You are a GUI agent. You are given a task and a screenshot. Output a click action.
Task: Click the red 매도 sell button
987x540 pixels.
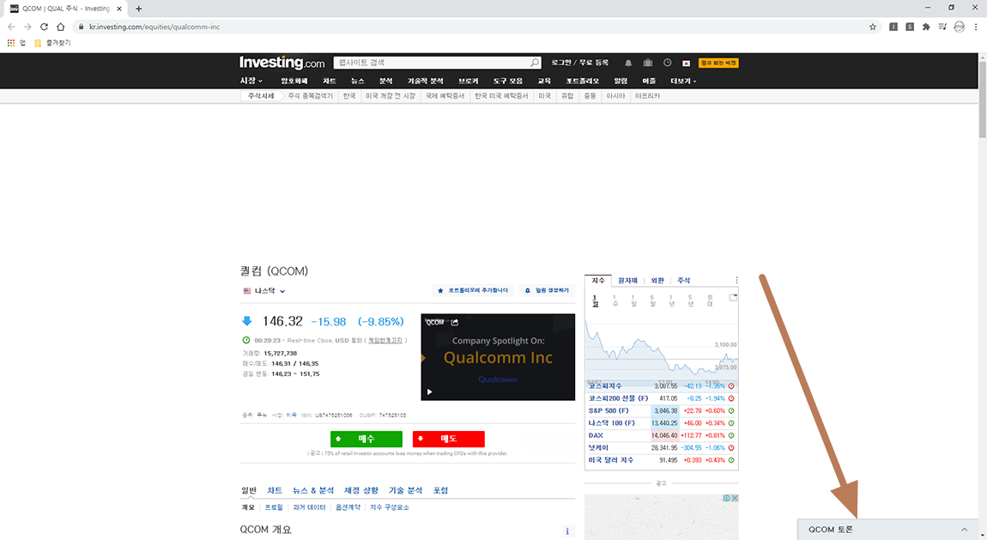tap(448, 439)
